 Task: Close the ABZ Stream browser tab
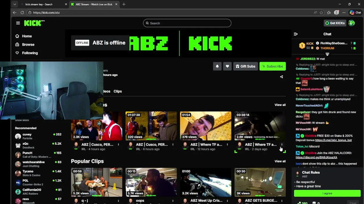pos(116,4)
